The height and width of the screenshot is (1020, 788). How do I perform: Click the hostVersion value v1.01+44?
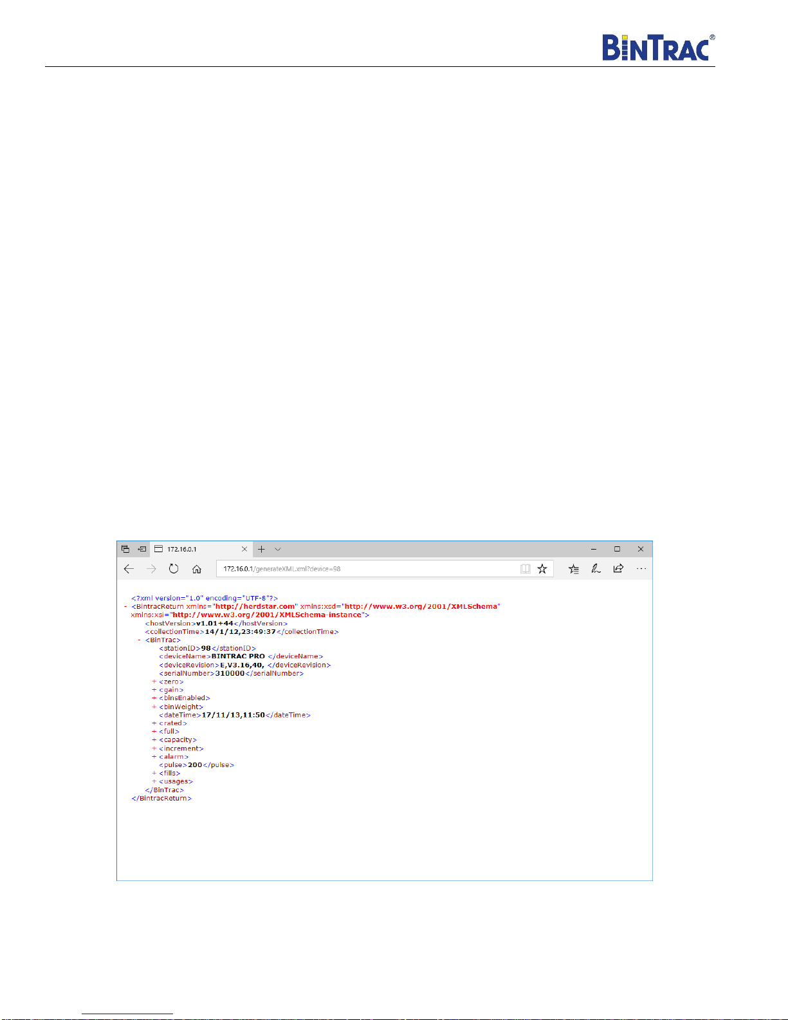214,624
